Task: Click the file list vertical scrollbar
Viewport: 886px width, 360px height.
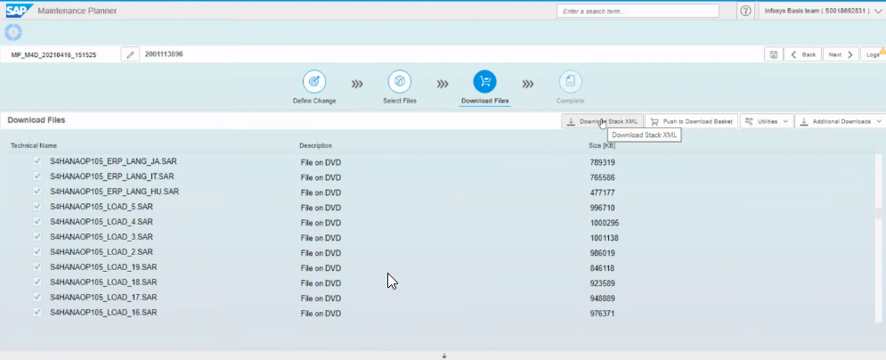Action: (878, 241)
